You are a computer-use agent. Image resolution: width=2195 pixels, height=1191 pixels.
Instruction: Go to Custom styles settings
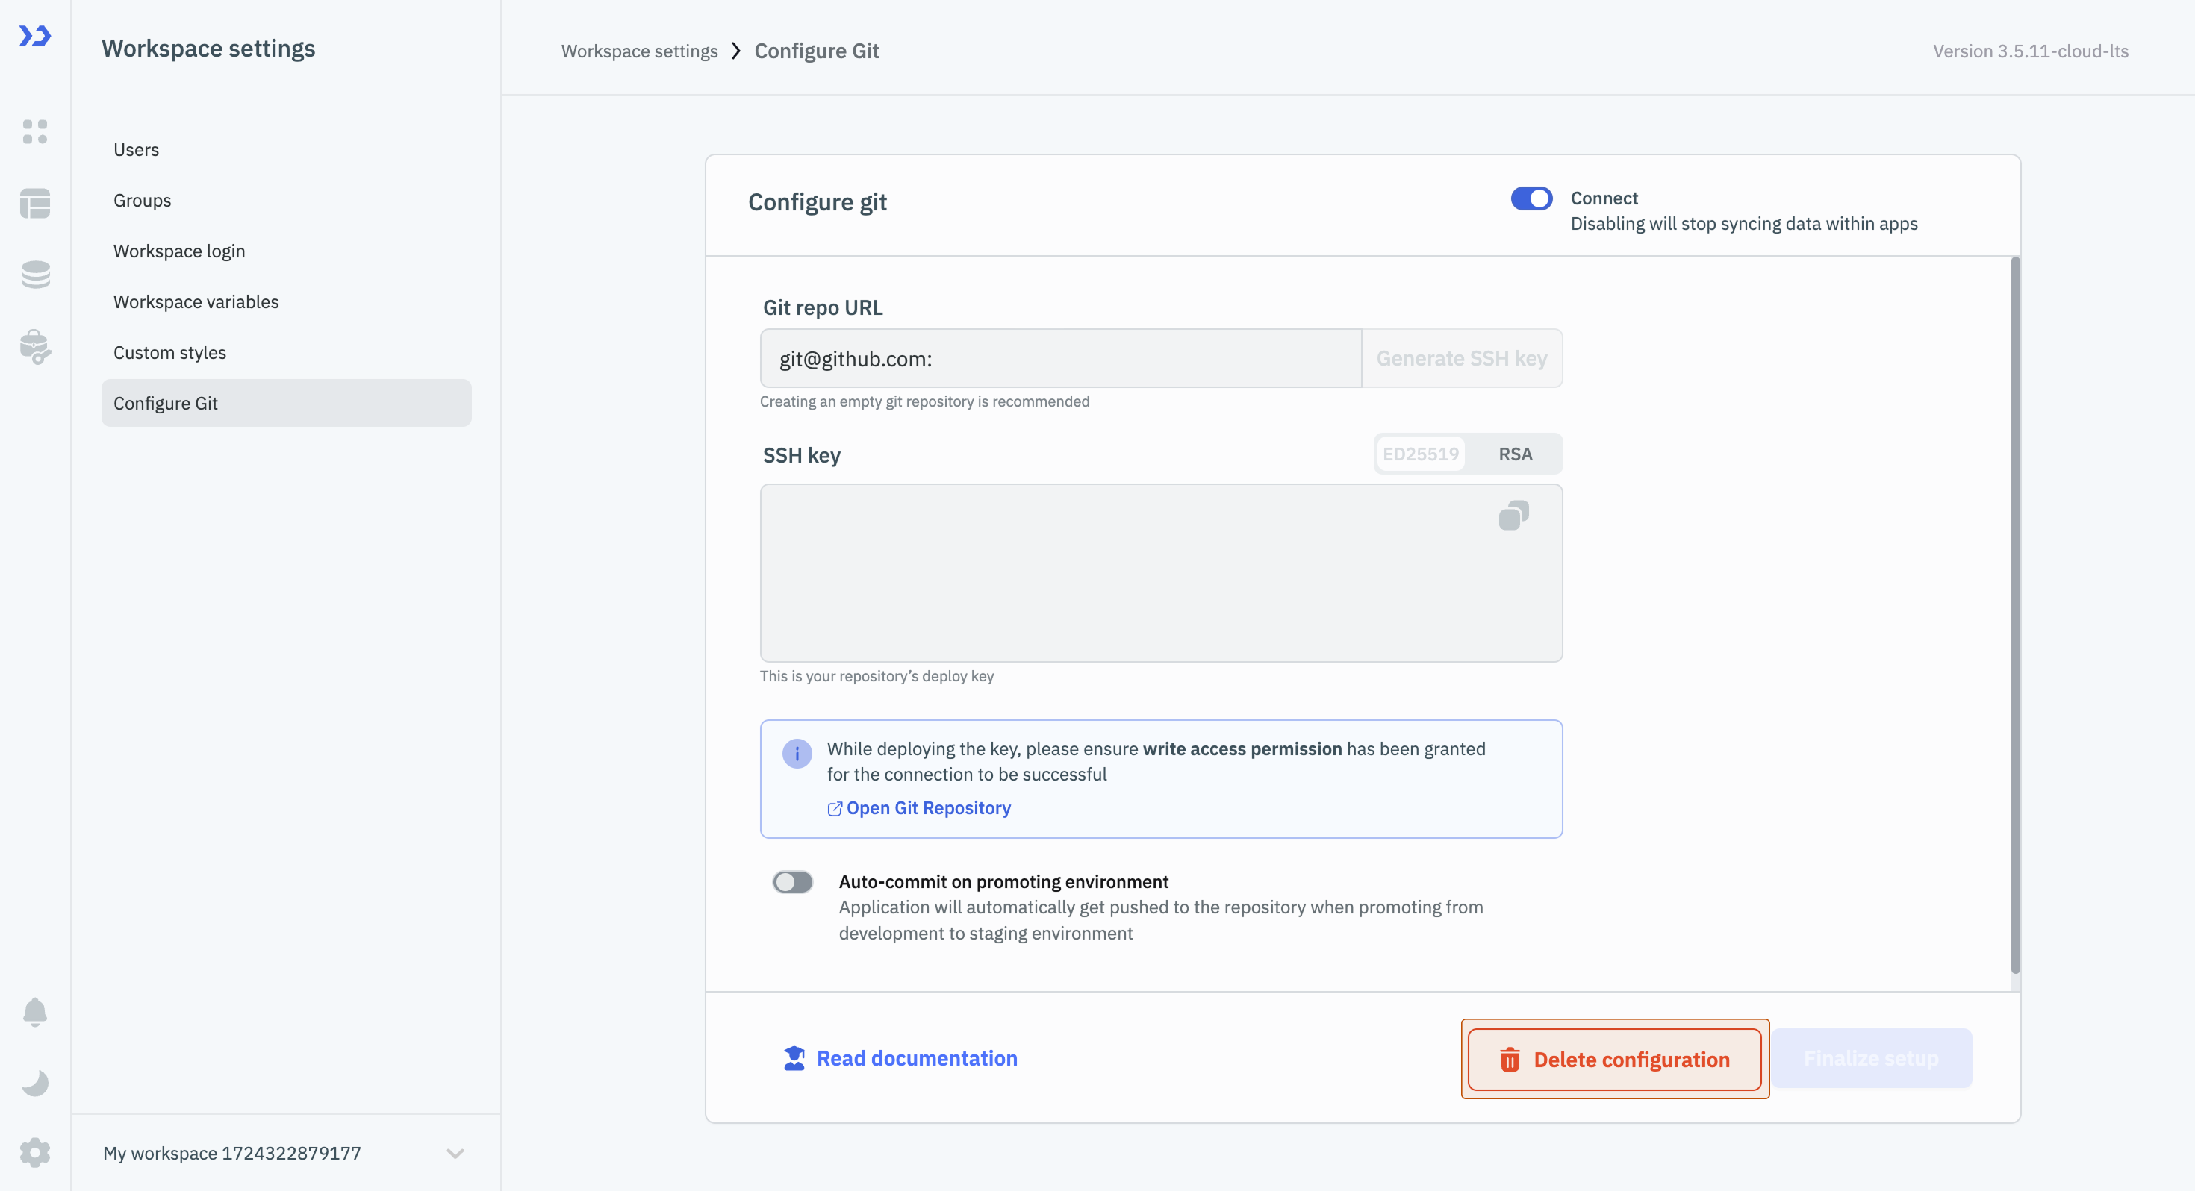pyautogui.click(x=169, y=353)
